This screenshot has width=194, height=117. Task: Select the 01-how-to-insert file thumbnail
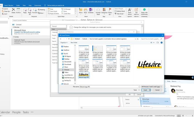[x=84, y=52]
